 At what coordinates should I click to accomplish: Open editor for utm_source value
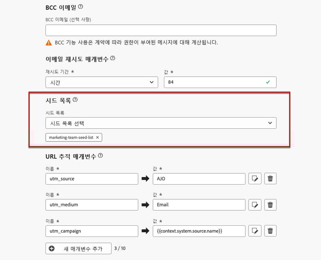pyautogui.click(x=255, y=179)
